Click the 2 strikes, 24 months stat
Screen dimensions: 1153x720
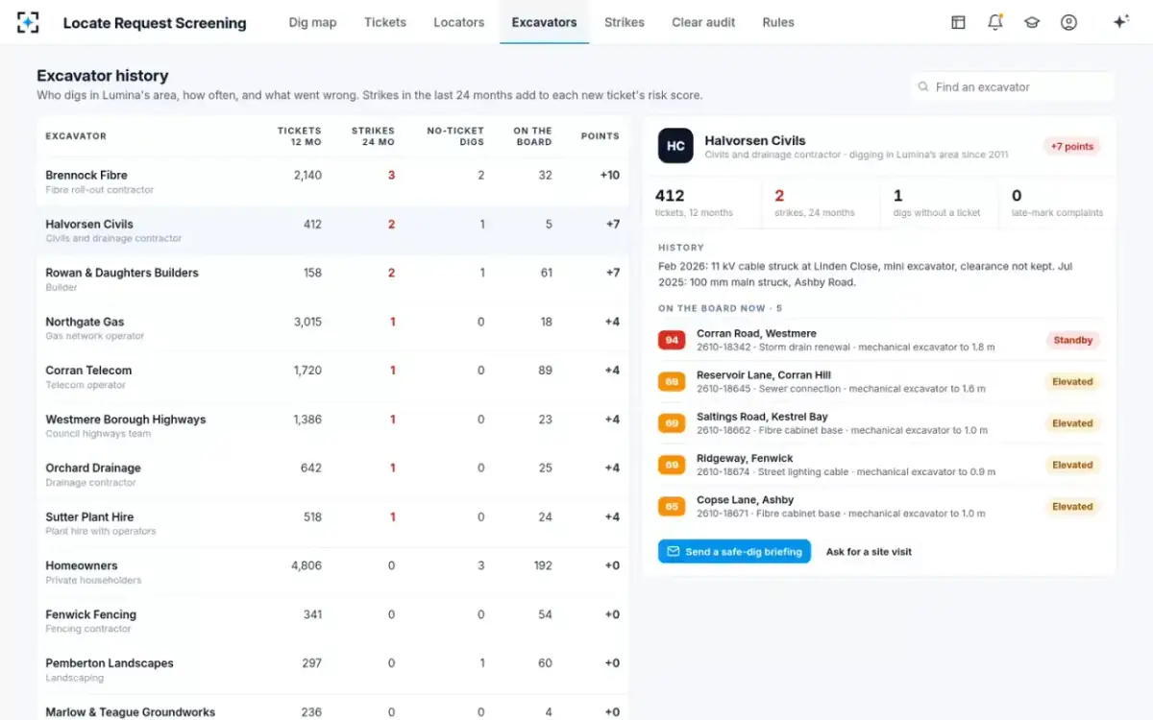click(x=822, y=203)
